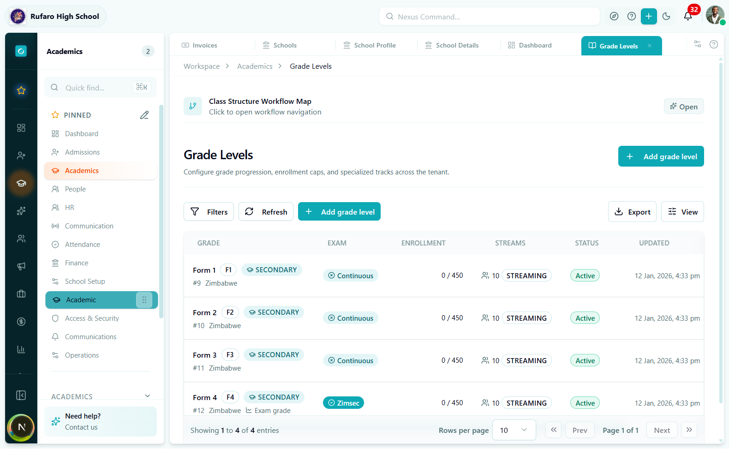
Task: Open Dashboard in pinned list
Action: point(101,134)
